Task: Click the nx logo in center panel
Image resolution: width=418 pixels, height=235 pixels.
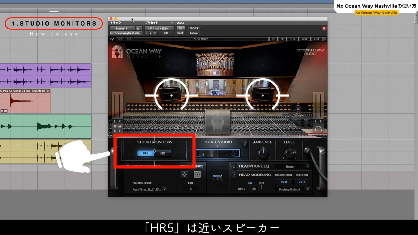Action: click(218, 178)
